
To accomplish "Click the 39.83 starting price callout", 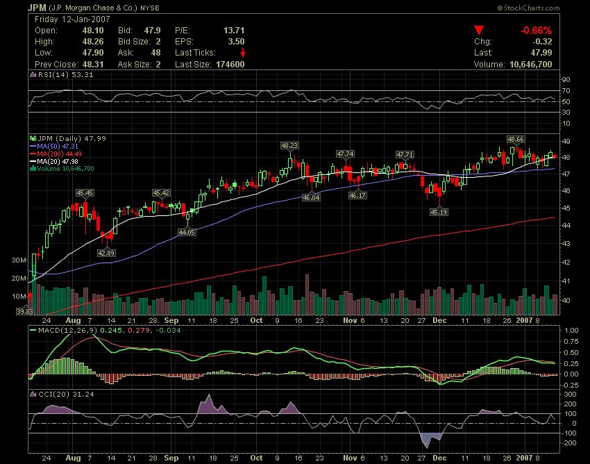I will point(24,311).
